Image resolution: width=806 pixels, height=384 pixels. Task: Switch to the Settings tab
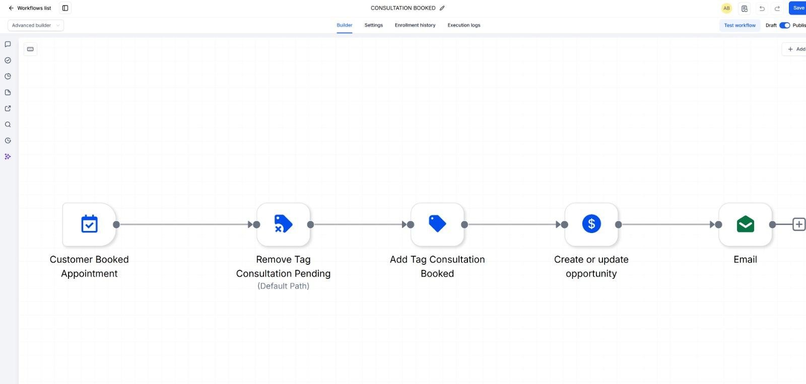coord(374,25)
